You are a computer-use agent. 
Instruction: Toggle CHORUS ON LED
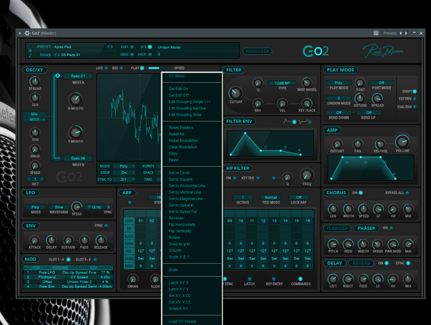pyautogui.click(x=361, y=193)
